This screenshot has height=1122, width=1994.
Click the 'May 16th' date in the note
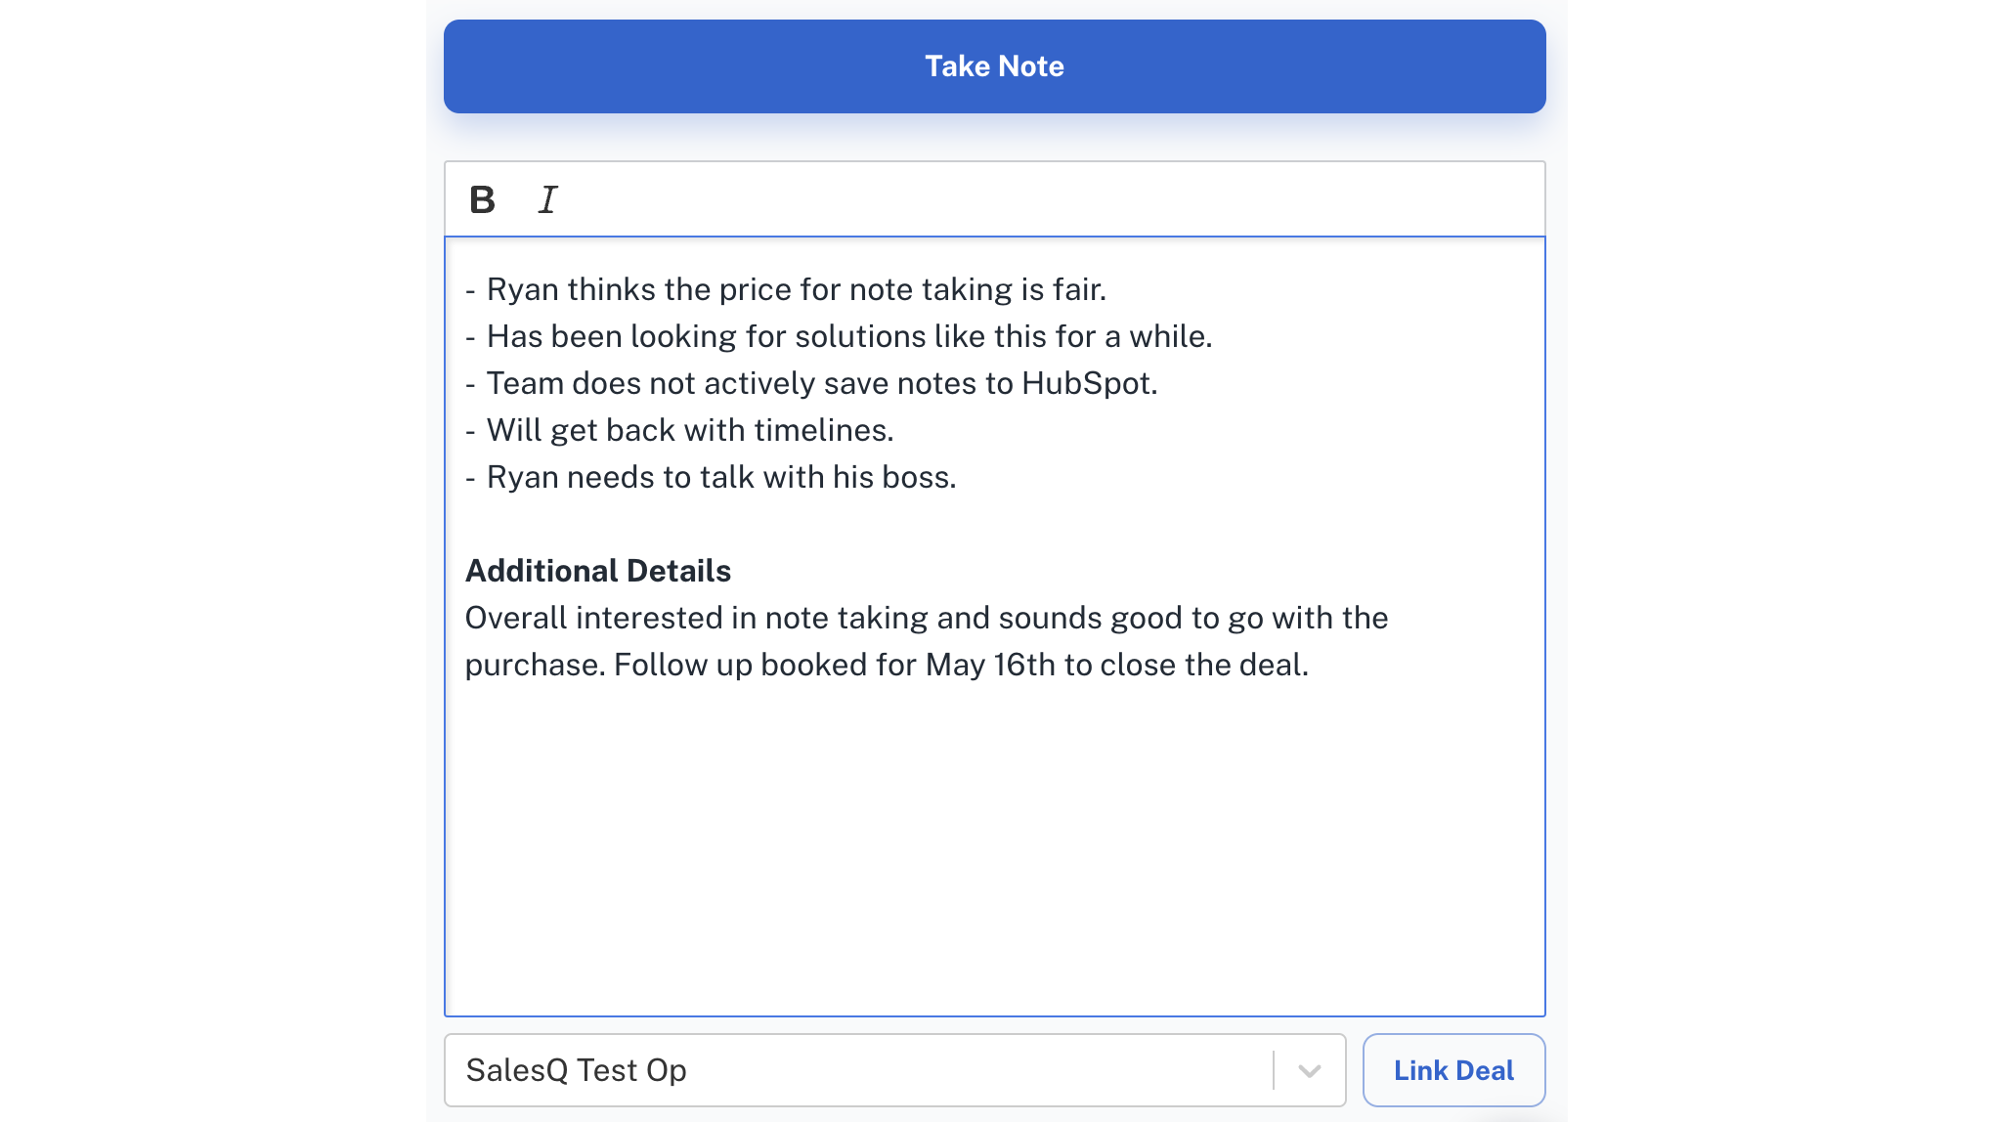[x=990, y=666]
